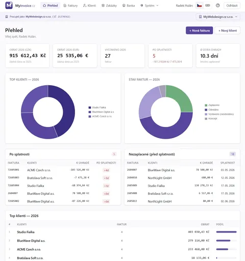245x261 pixels.
Task: Click the document icon beside Faktury
Action: click(65, 6)
